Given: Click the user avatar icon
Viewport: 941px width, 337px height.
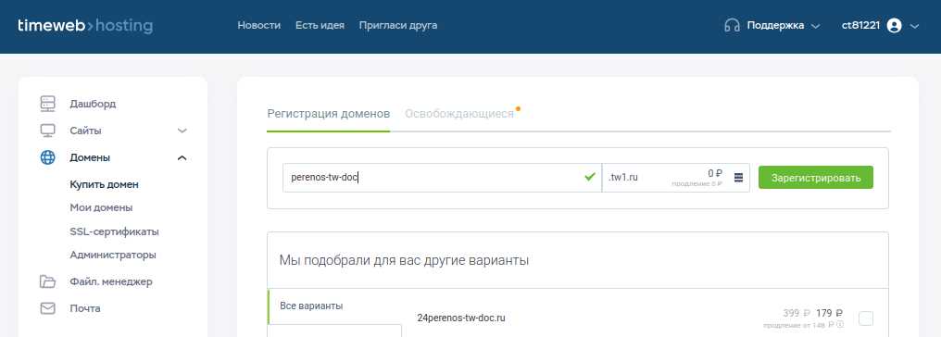Looking at the screenshot, I should [x=894, y=26].
